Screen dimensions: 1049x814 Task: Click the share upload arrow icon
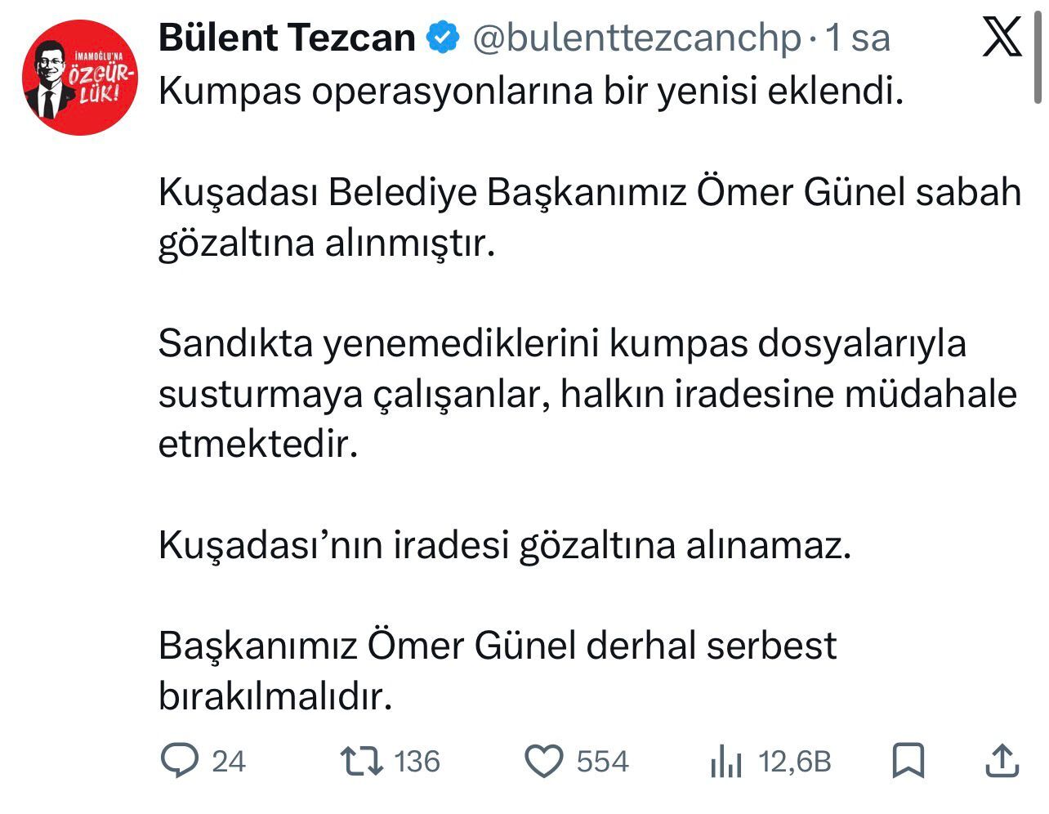(x=1002, y=761)
